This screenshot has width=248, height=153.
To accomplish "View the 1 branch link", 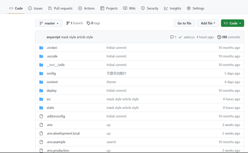I will [74, 23].
